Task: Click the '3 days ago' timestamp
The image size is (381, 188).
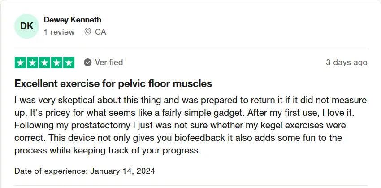Action: [346, 62]
